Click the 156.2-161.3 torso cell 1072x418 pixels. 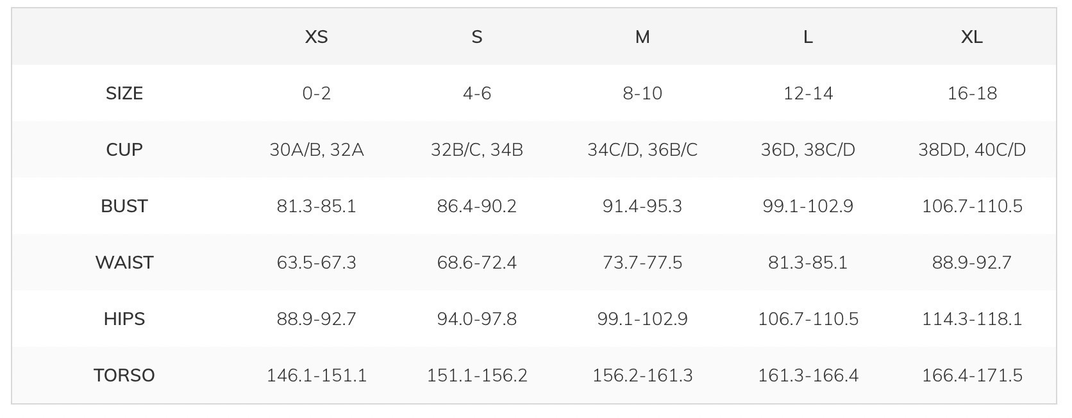pyautogui.click(x=642, y=376)
